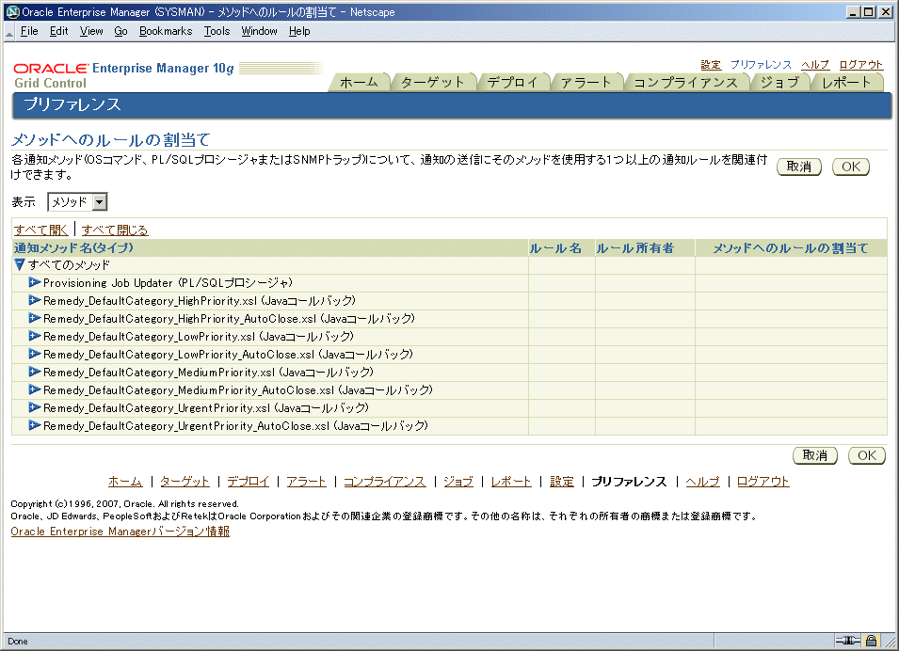Click the ログアウト link at top right
Image resolution: width=899 pixels, height=651 pixels.
[860, 65]
